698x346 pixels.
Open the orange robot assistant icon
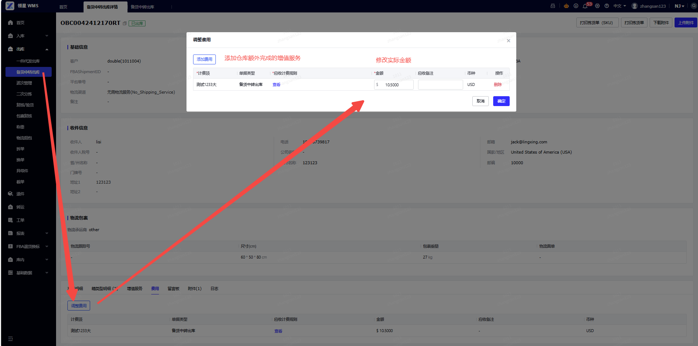pos(566,6)
